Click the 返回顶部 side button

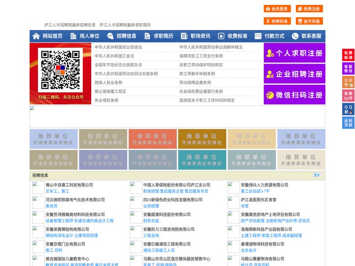pyautogui.click(x=348, y=123)
